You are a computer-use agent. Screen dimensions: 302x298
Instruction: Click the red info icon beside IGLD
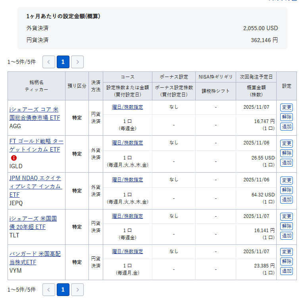(x=14, y=158)
